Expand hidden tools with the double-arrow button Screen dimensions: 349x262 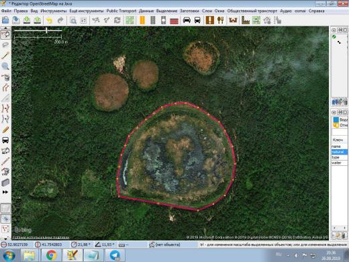pyautogui.click(x=5, y=192)
